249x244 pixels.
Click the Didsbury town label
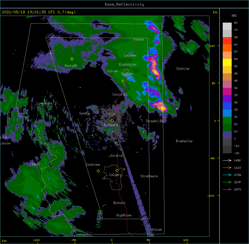click(x=111, y=125)
